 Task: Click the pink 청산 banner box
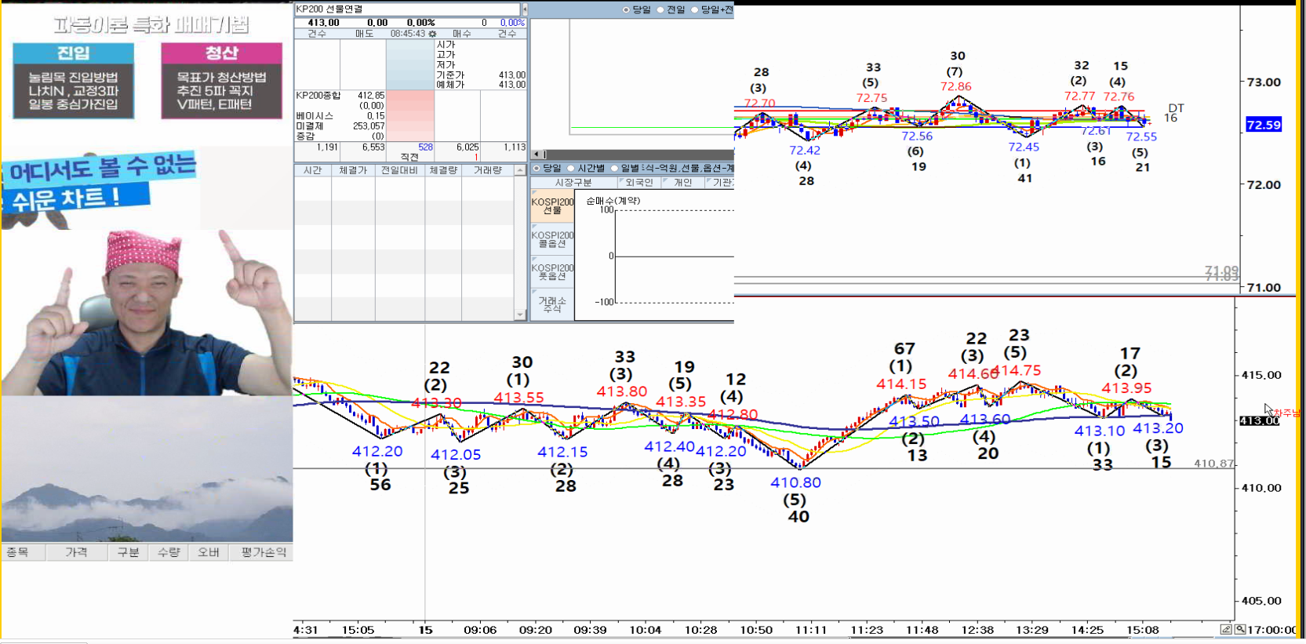pos(221,81)
